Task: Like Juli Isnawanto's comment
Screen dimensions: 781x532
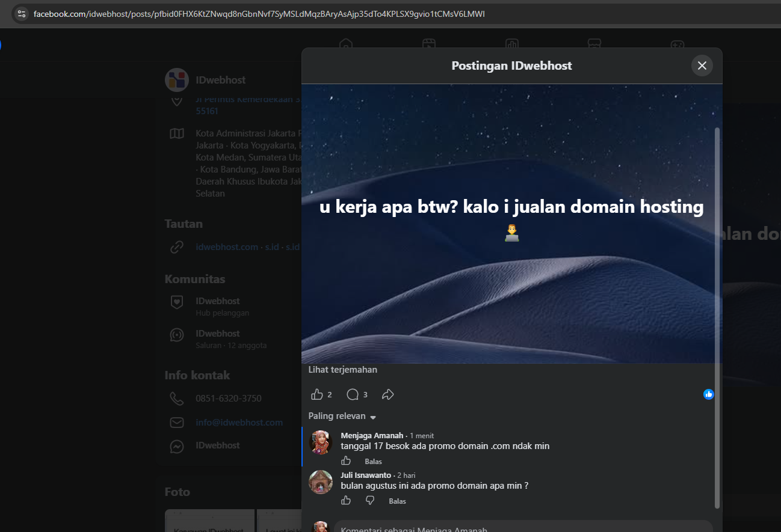Action: pyautogui.click(x=346, y=501)
